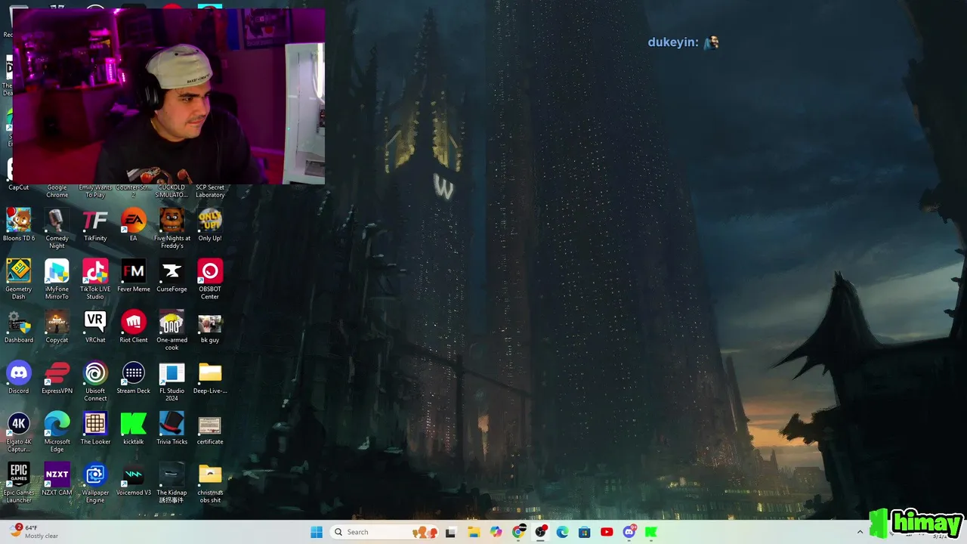Select the OBSBOT Center shortcut
This screenshot has width=967, height=544.
tap(210, 280)
